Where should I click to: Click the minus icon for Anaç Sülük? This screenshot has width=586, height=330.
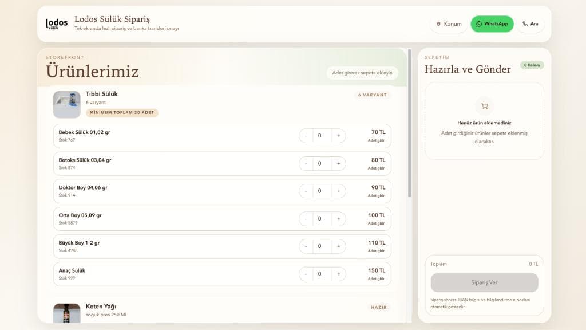305,273
